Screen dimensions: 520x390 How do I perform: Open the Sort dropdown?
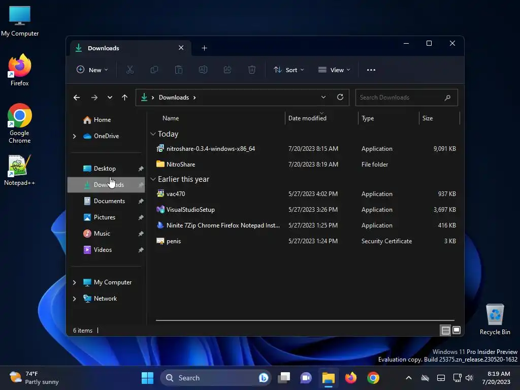coord(288,70)
